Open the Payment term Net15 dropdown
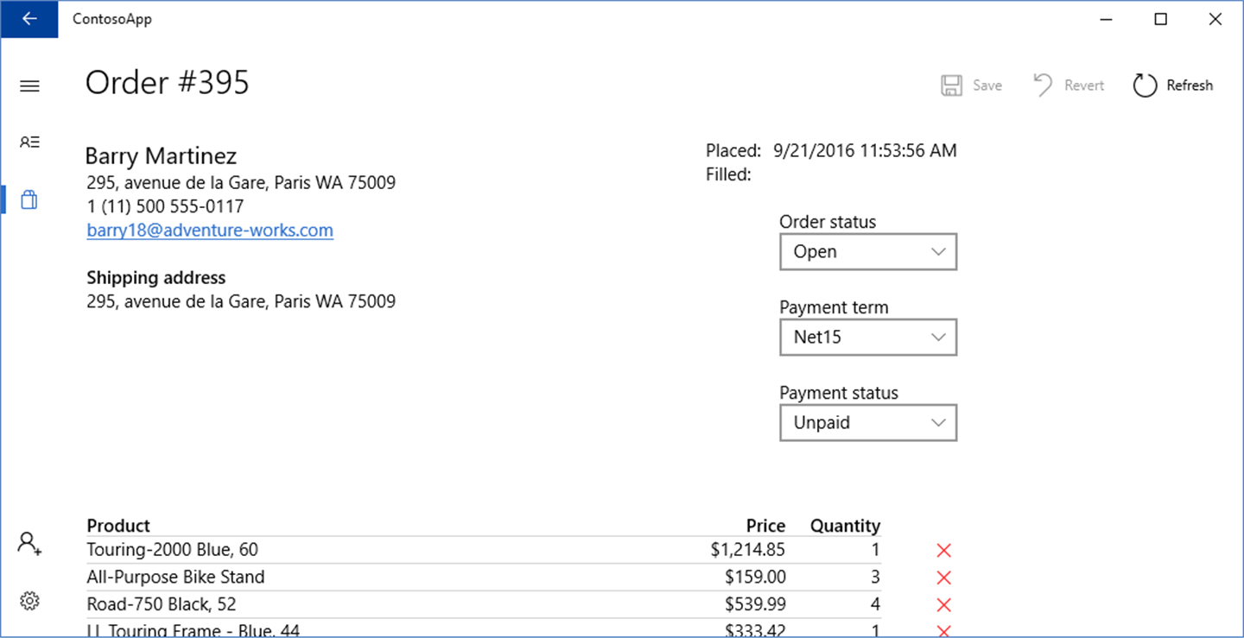 [867, 338]
